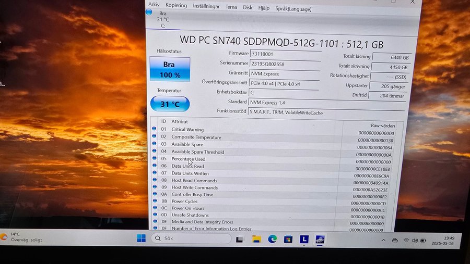This screenshot has height=264, width=470.
Task: Open File Explorer from the taskbar
Action: 256,239
